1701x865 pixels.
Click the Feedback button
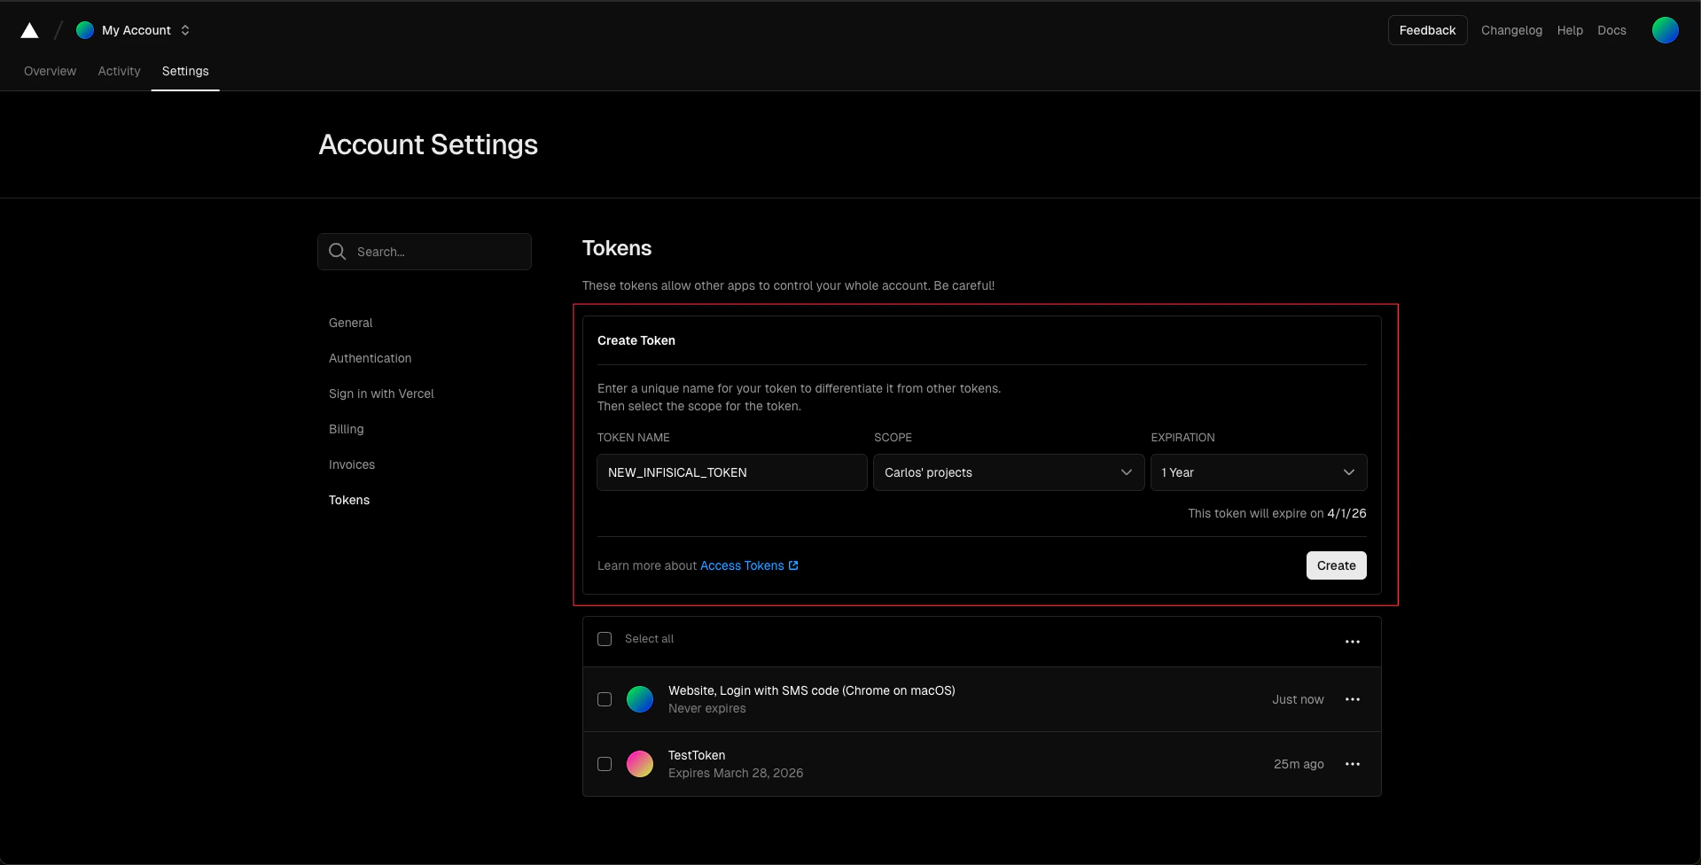(x=1427, y=30)
